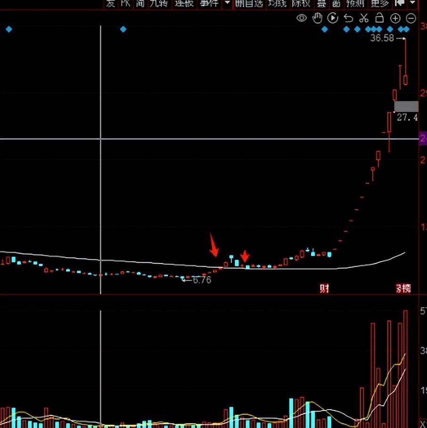The width and height of the screenshot is (427, 428).
Task: Click the undo arrow icon
Action: click(348, 18)
